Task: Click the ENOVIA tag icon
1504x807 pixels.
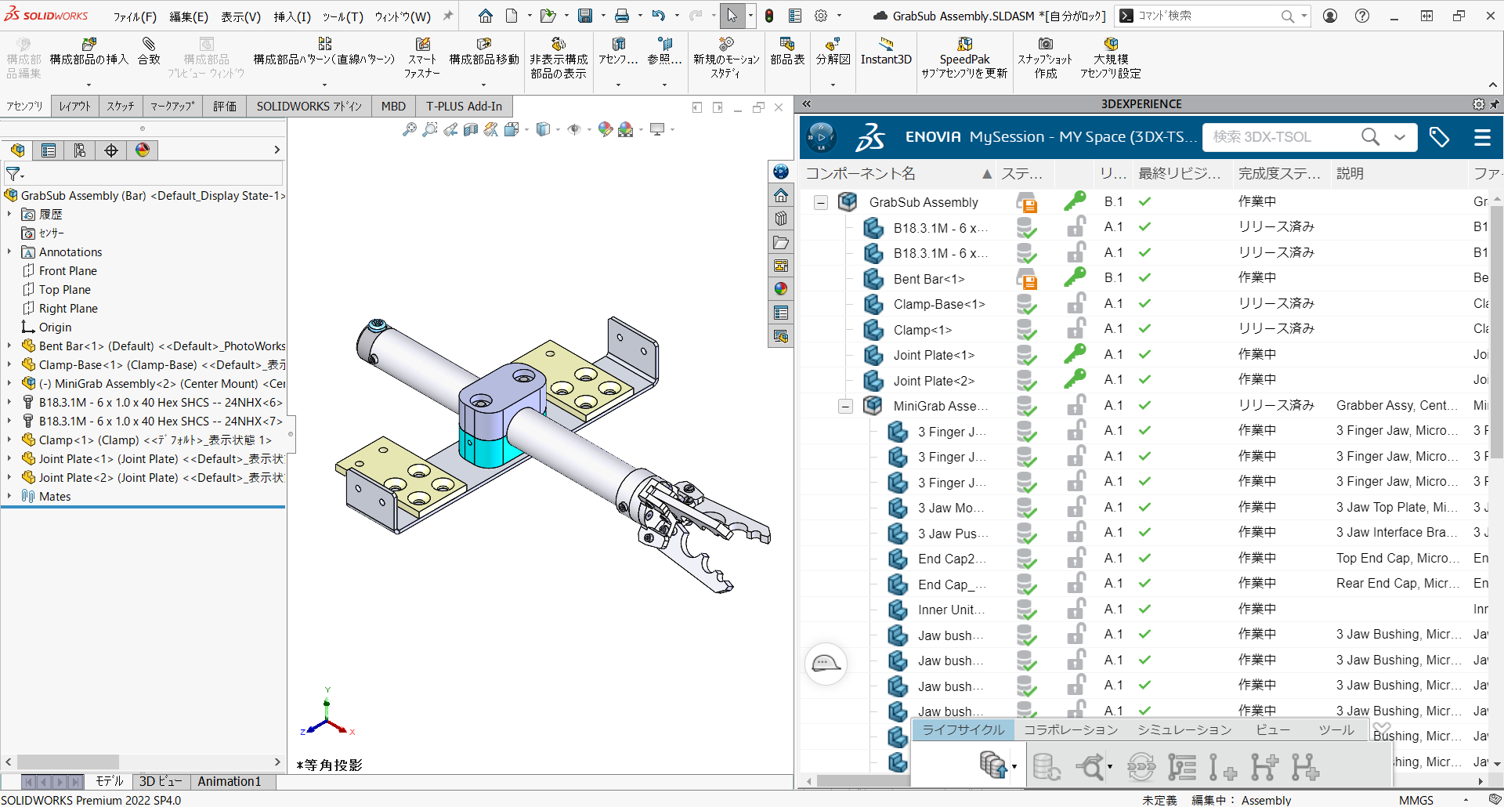Action: (x=1439, y=137)
